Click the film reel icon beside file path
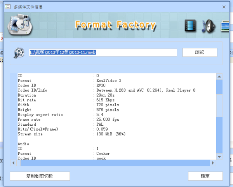 pos(19,53)
